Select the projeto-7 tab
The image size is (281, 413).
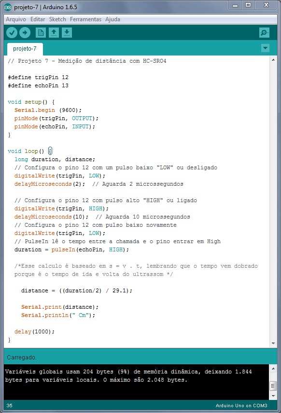tap(25, 49)
